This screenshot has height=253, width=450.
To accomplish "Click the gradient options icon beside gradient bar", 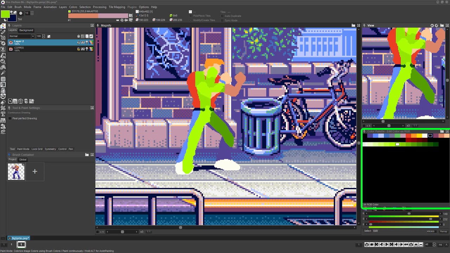I will (131, 16).
